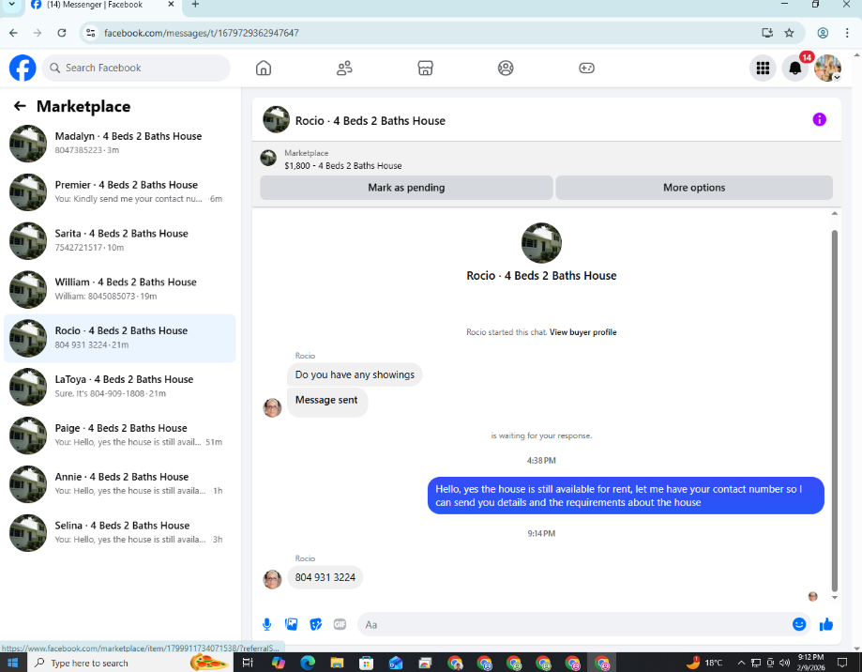Open the Madalyn conversation
The image size is (862, 672).
tap(120, 144)
